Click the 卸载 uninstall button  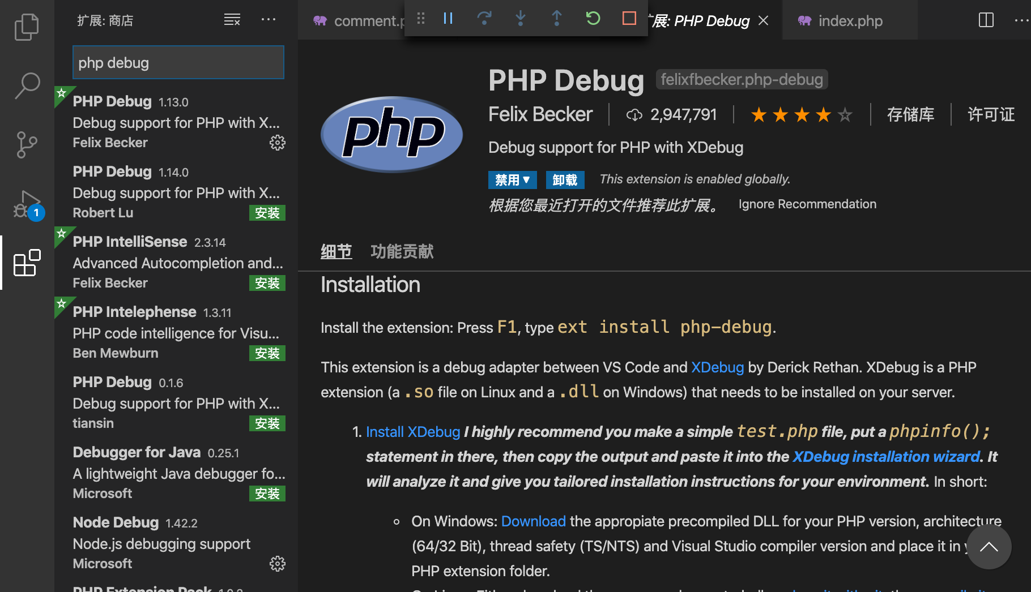[x=565, y=180]
